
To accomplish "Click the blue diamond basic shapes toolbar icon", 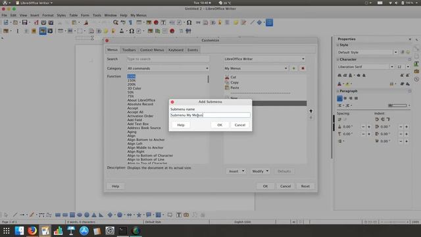I will coord(259,22).
